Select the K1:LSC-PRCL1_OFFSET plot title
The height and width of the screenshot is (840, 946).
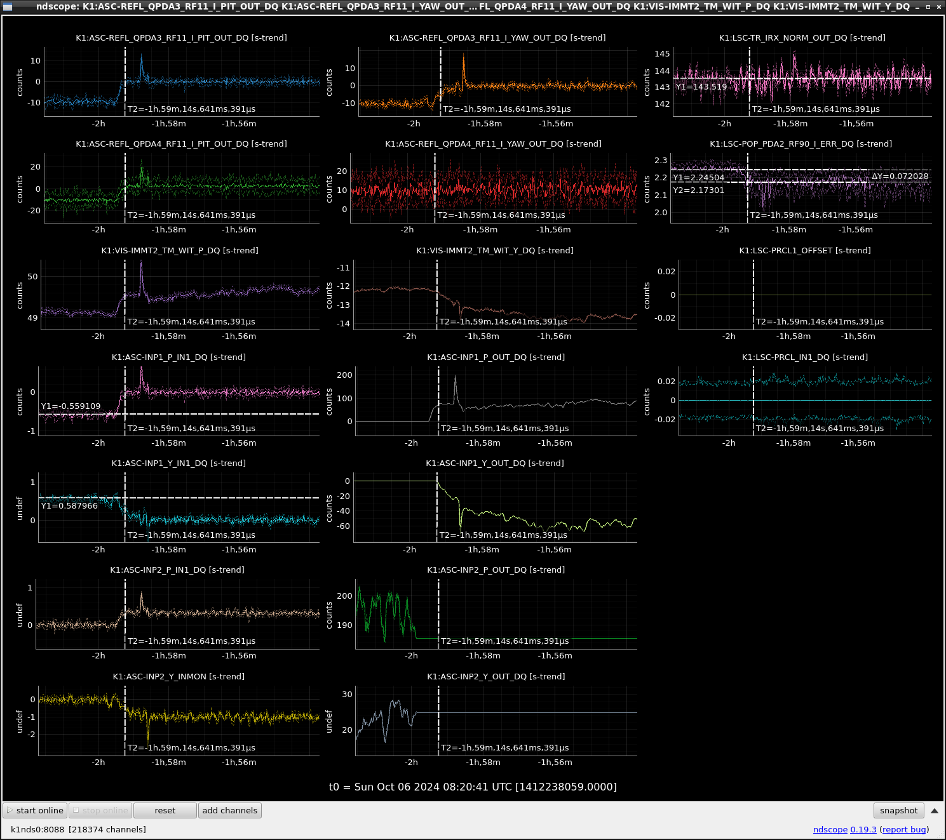pos(804,251)
